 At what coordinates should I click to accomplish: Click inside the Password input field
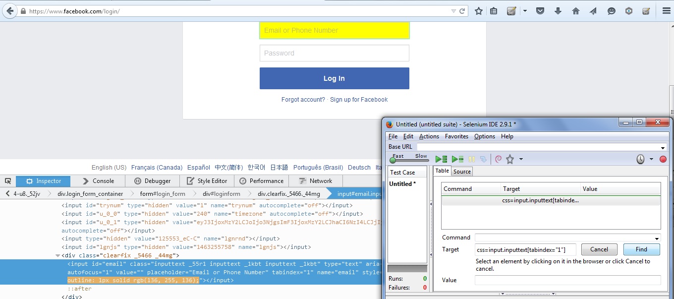pyautogui.click(x=334, y=53)
